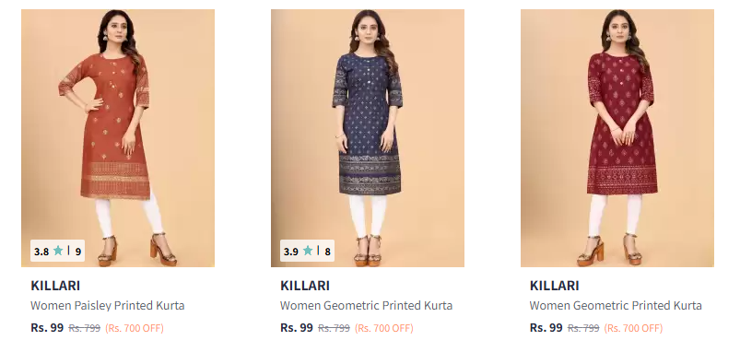Click the Rs. 99 price of the navy kurta
This screenshot has width=740, height=352.
(297, 327)
